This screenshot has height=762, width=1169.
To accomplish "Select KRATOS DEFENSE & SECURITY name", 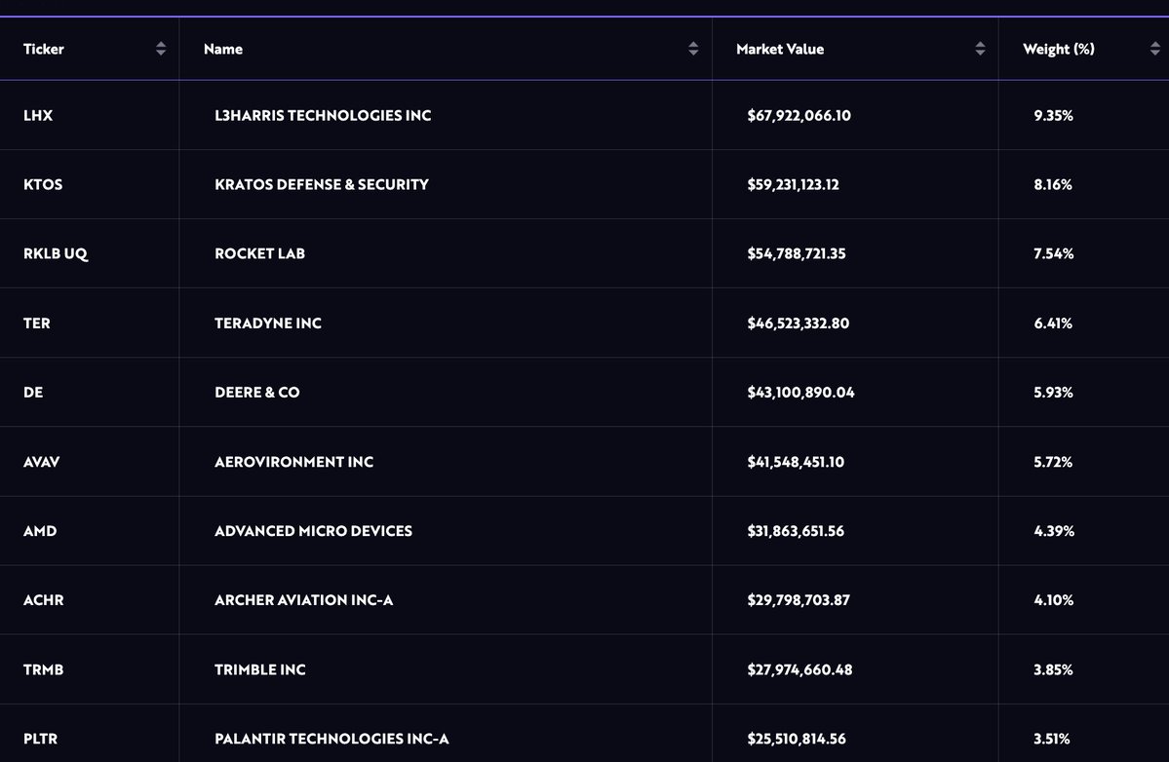I will [321, 184].
